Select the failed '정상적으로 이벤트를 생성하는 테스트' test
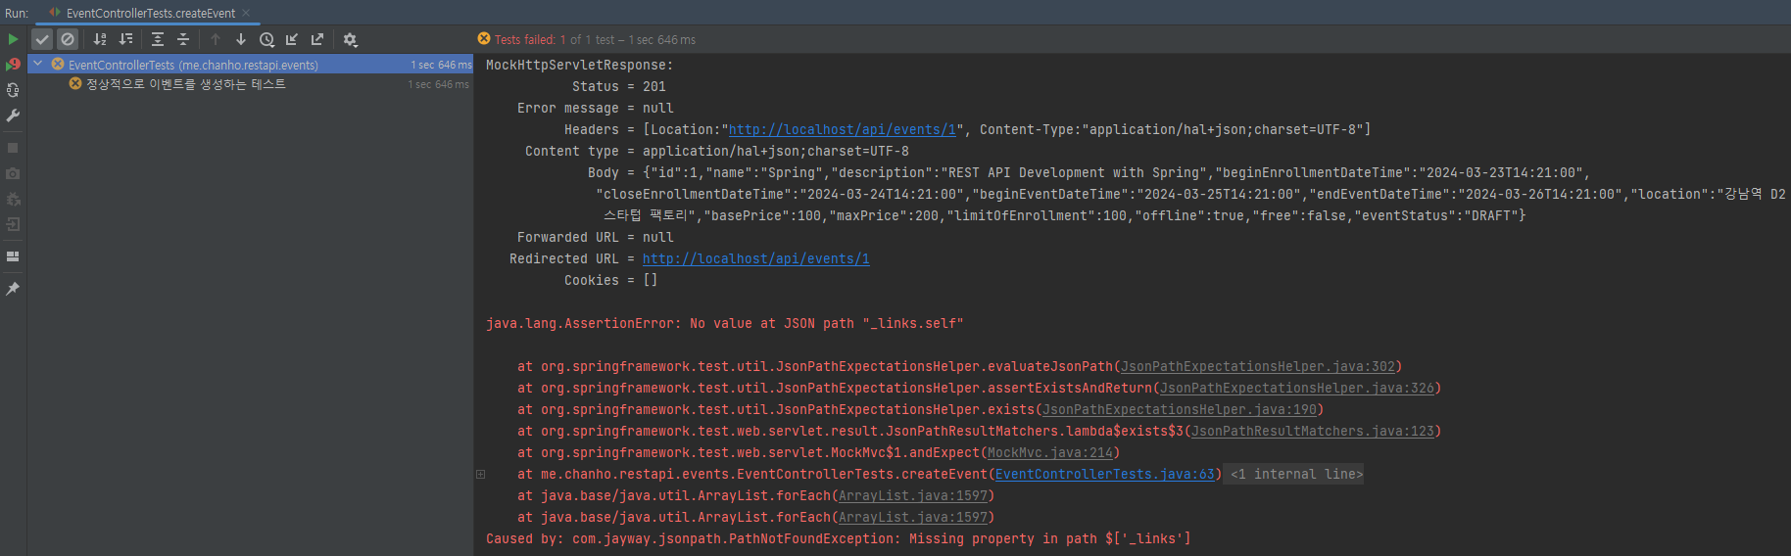 coord(186,84)
